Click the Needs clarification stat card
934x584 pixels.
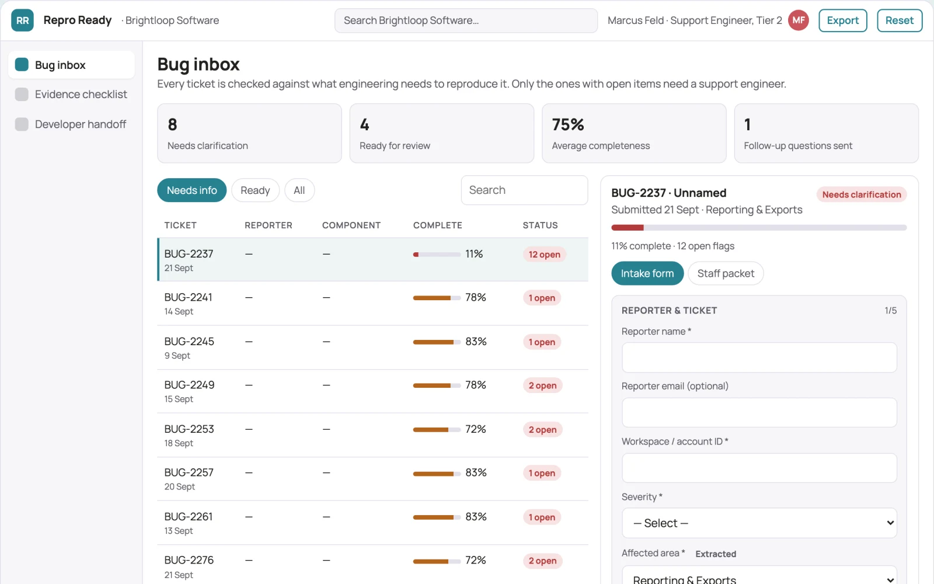[x=249, y=133]
